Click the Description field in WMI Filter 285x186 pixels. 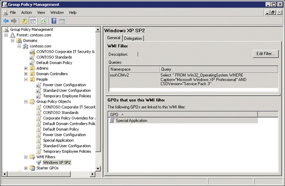point(194,54)
